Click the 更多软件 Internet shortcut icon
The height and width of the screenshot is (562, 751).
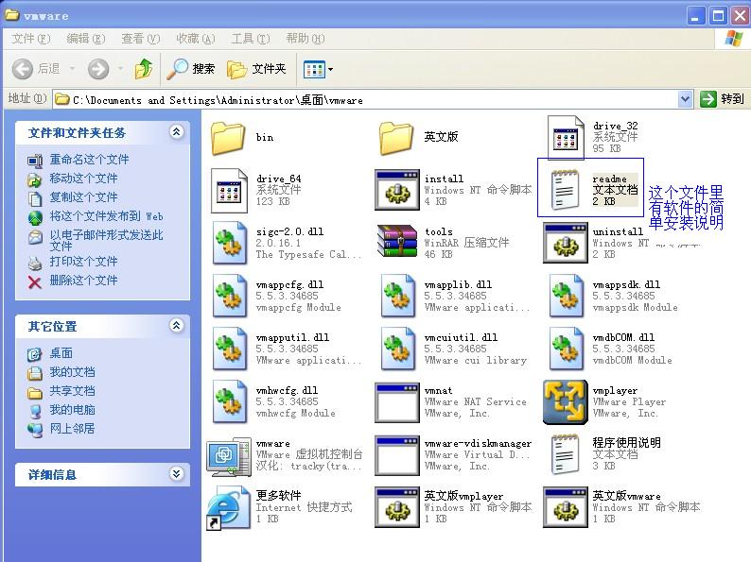[x=228, y=508]
